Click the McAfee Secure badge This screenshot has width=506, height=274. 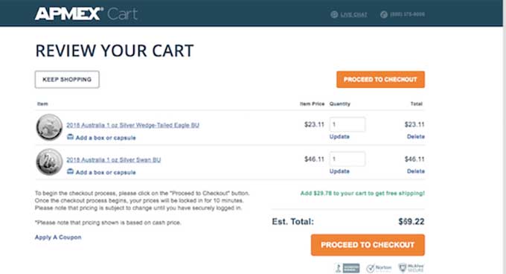click(411, 268)
